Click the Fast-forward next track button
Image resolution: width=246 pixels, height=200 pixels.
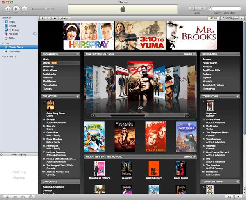24,9
